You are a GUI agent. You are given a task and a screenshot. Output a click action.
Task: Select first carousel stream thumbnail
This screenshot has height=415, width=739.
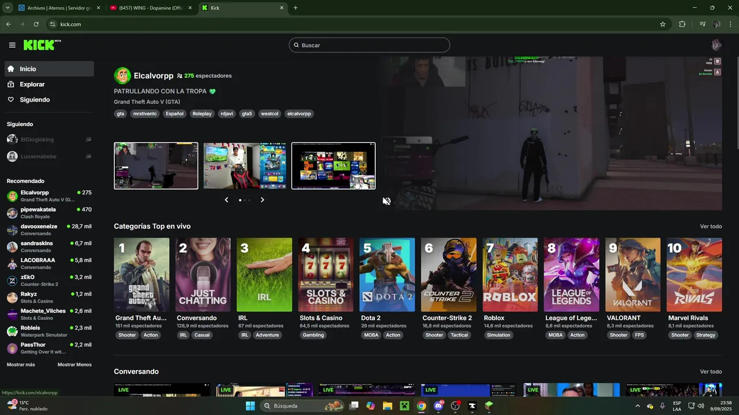[156, 165]
